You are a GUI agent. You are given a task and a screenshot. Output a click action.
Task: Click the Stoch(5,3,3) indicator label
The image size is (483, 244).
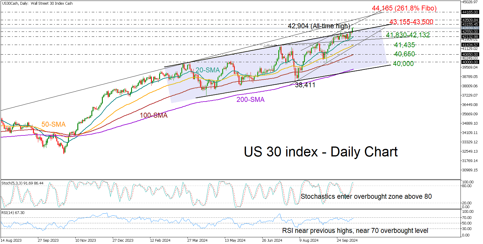(22, 183)
